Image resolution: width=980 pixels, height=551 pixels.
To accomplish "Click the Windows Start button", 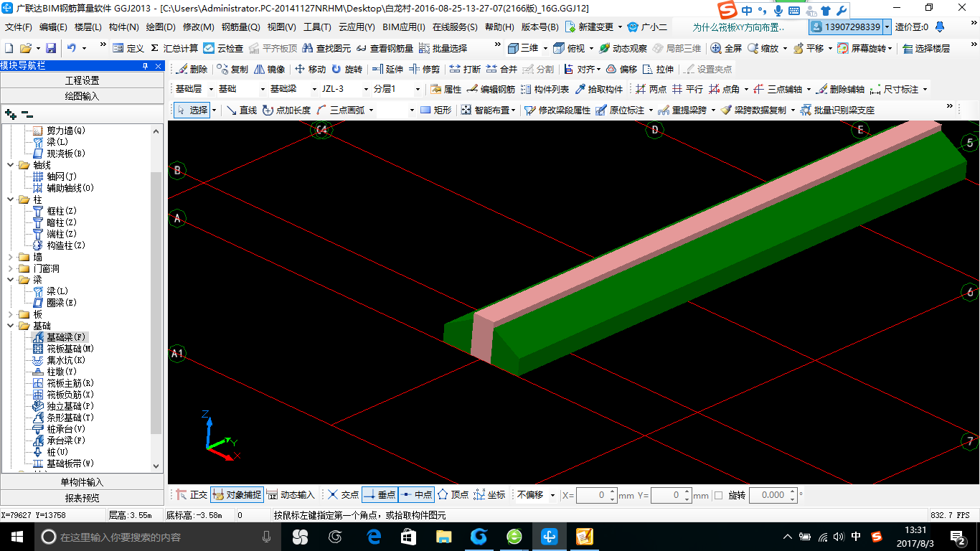I will [x=16, y=537].
